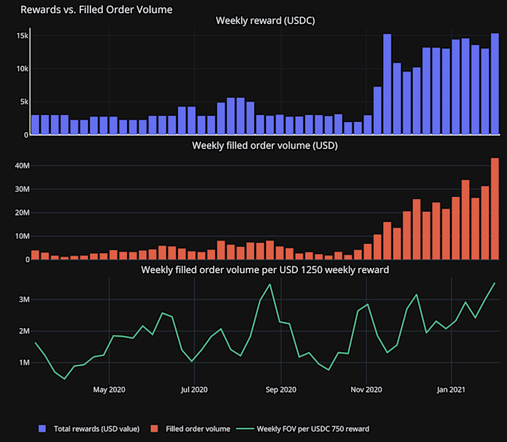This screenshot has height=442, width=507.
Task: Click the green line peak near Sep 2020
Action: [270, 284]
